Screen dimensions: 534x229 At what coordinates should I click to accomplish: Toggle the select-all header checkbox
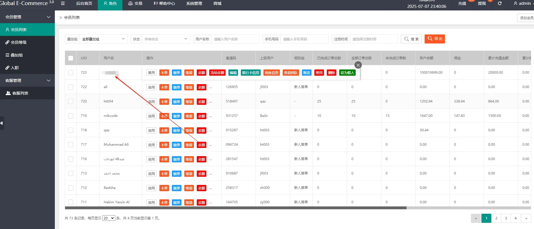(71, 58)
